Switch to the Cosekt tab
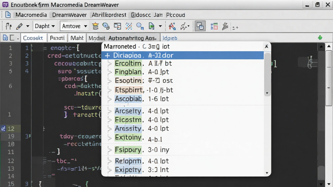The height and width of the screenshot is (187, 333). 33,38
